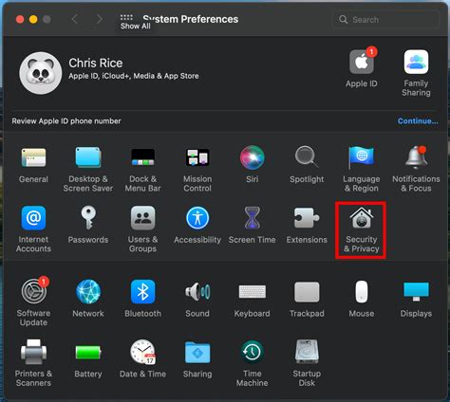
Task: Click the panda profile picture
Action: [41, 73]
